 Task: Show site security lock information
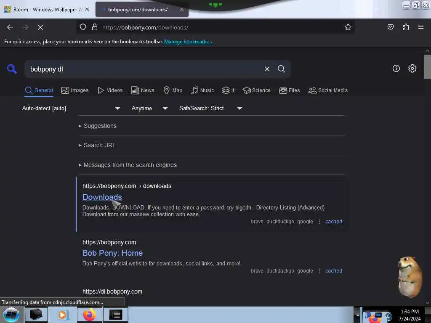pos(95,27)
